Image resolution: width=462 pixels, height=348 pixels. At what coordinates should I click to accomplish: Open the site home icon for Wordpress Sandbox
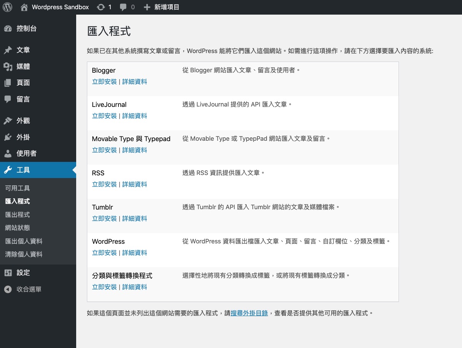[x=24, y=7]
